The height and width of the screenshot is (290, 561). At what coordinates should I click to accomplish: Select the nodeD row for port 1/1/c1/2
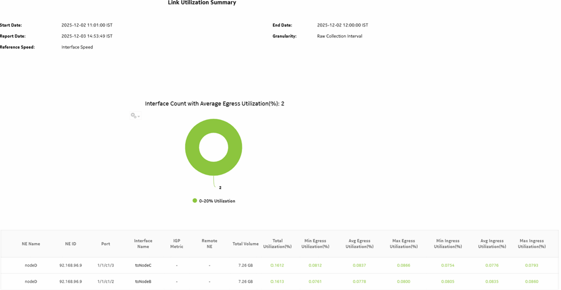click(31, 281)
